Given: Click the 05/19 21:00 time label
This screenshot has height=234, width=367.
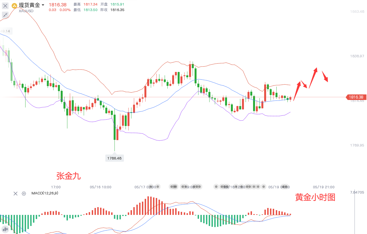Looking at the screenshot, I should click(x=324, y=187).
